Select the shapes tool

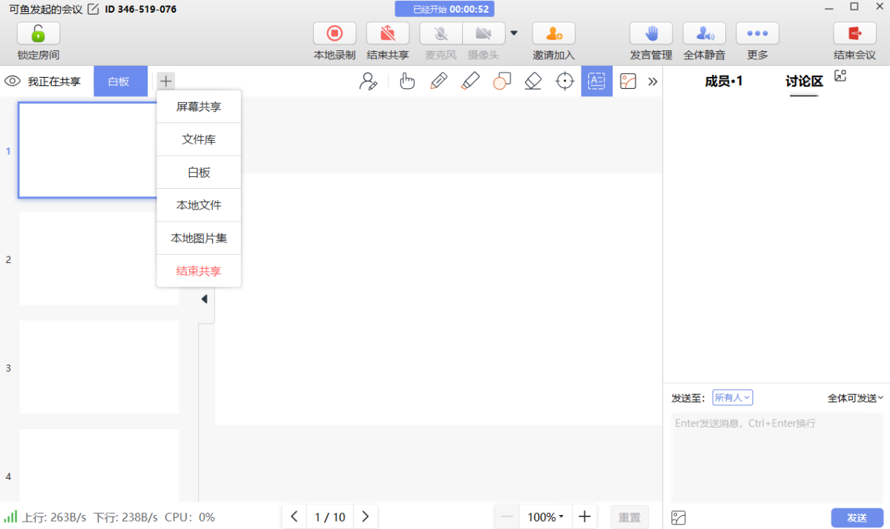(502, 81)
